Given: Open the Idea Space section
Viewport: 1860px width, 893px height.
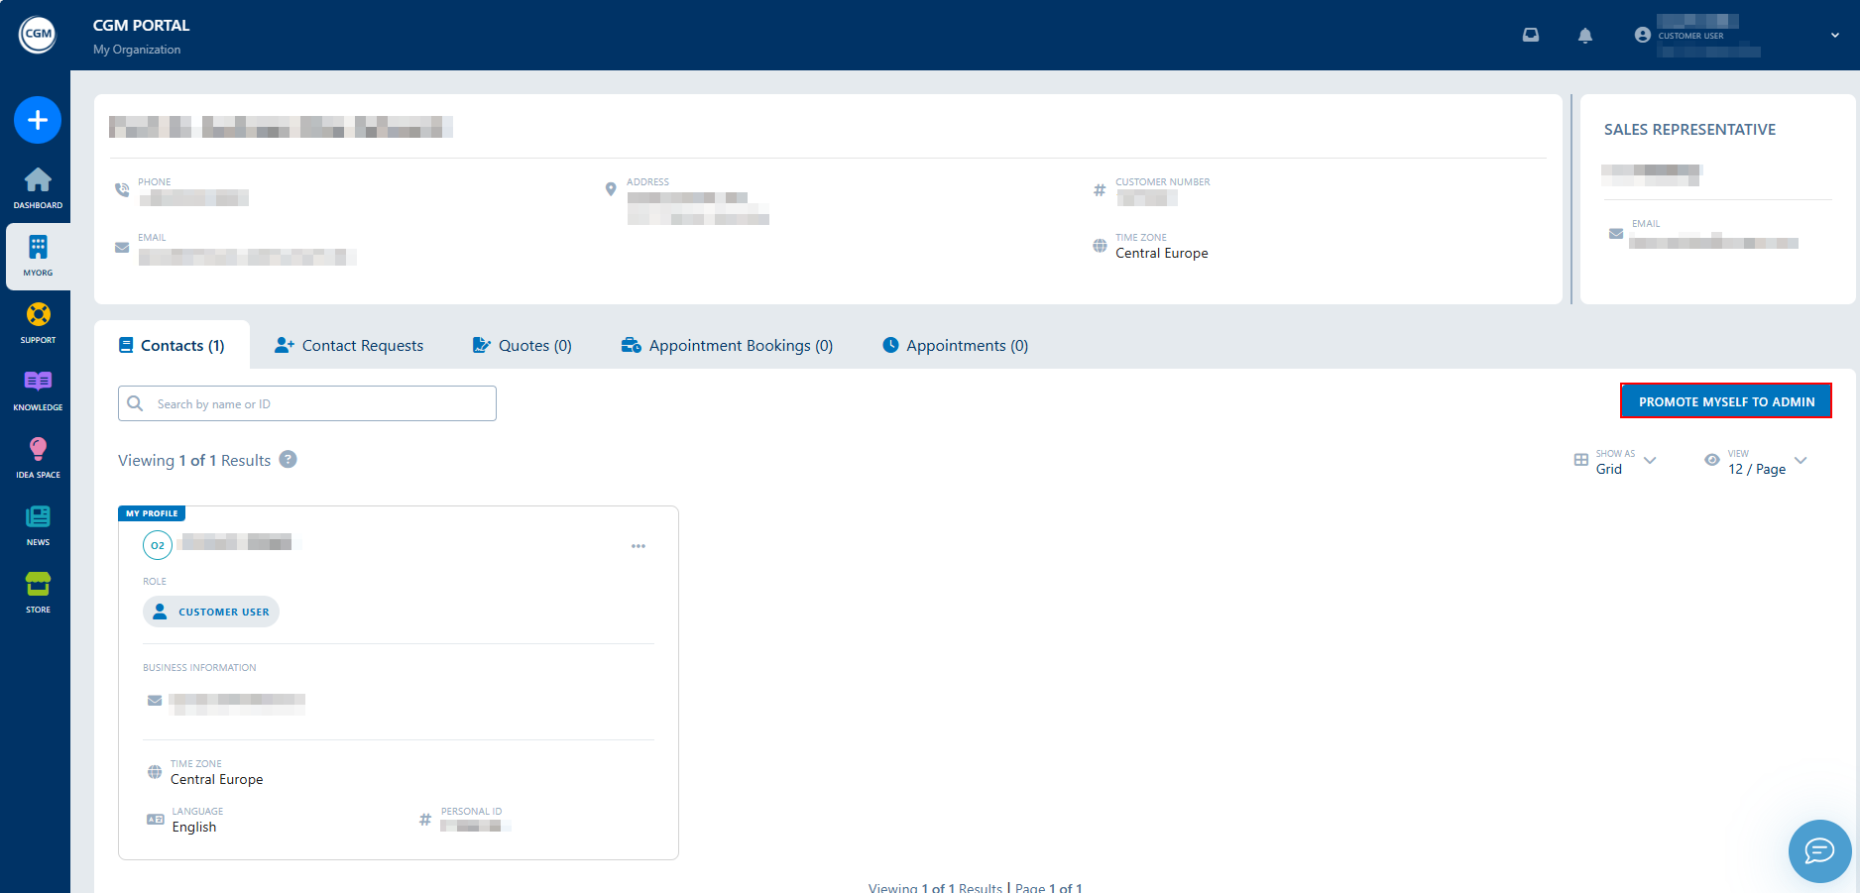Looking at the screenshot, I should pos(37,456).
